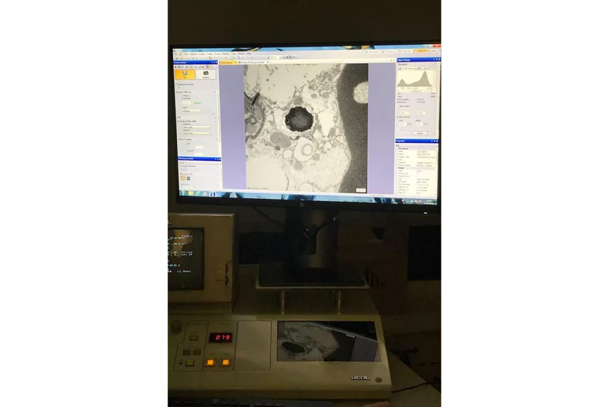Image resolution: width=610 pixels, height=407 pixels.
Task: Click the Default button in Adjust Display
Action: coord(419,133)
